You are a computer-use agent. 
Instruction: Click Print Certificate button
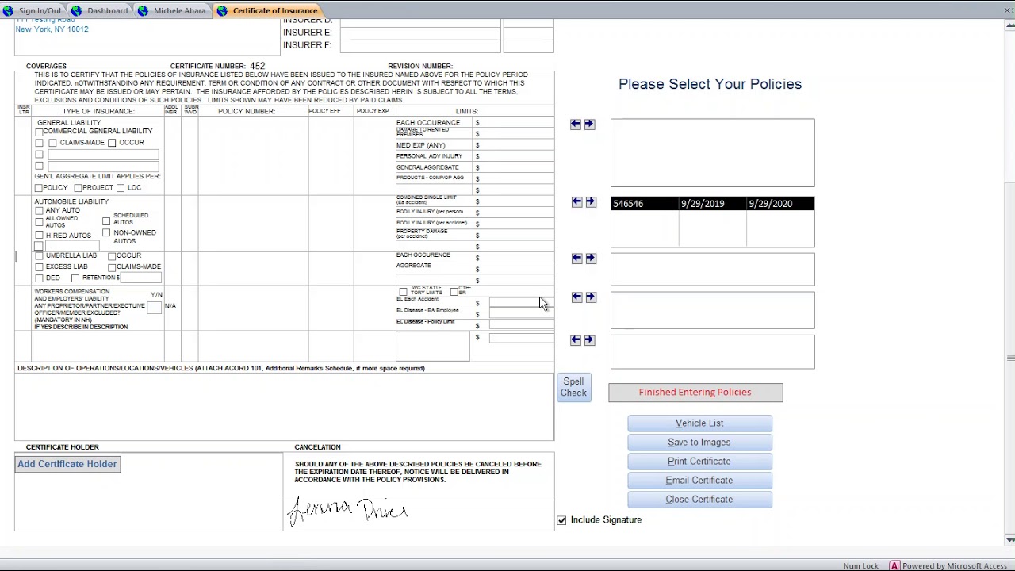(x=699, y=462)
